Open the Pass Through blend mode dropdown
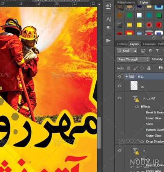The image size is (164, 172). pos(133,59)
